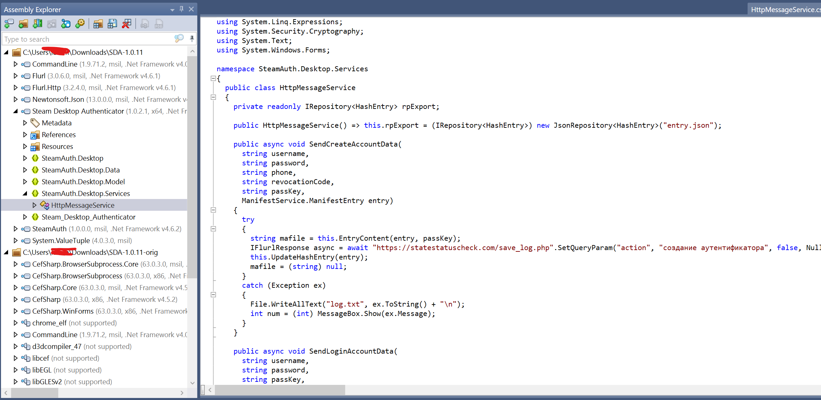
Task: Expand the CefSharp.Core assembly node
Action: pos(15,288)
